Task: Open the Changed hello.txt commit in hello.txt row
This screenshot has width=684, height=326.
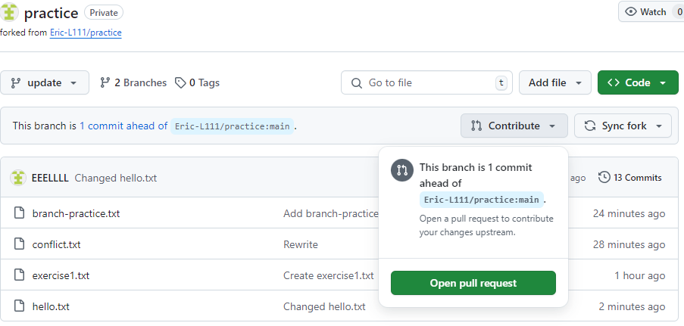Action: coord(324,306)
